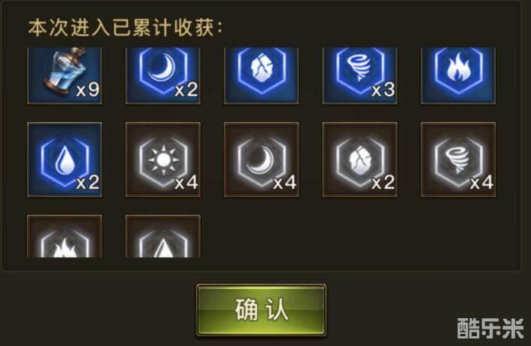Select the partially visible white flame rune

65,236
